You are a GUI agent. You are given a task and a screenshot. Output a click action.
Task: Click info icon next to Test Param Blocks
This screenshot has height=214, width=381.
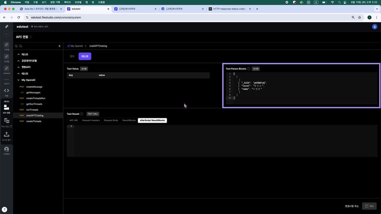click(x=249, y=68)
